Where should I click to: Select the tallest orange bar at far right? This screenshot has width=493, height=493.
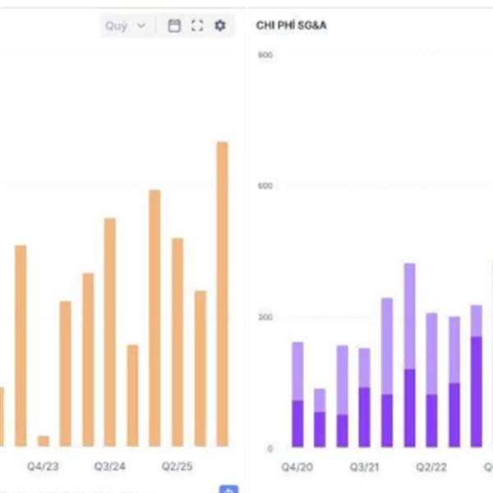coord(223,294)
